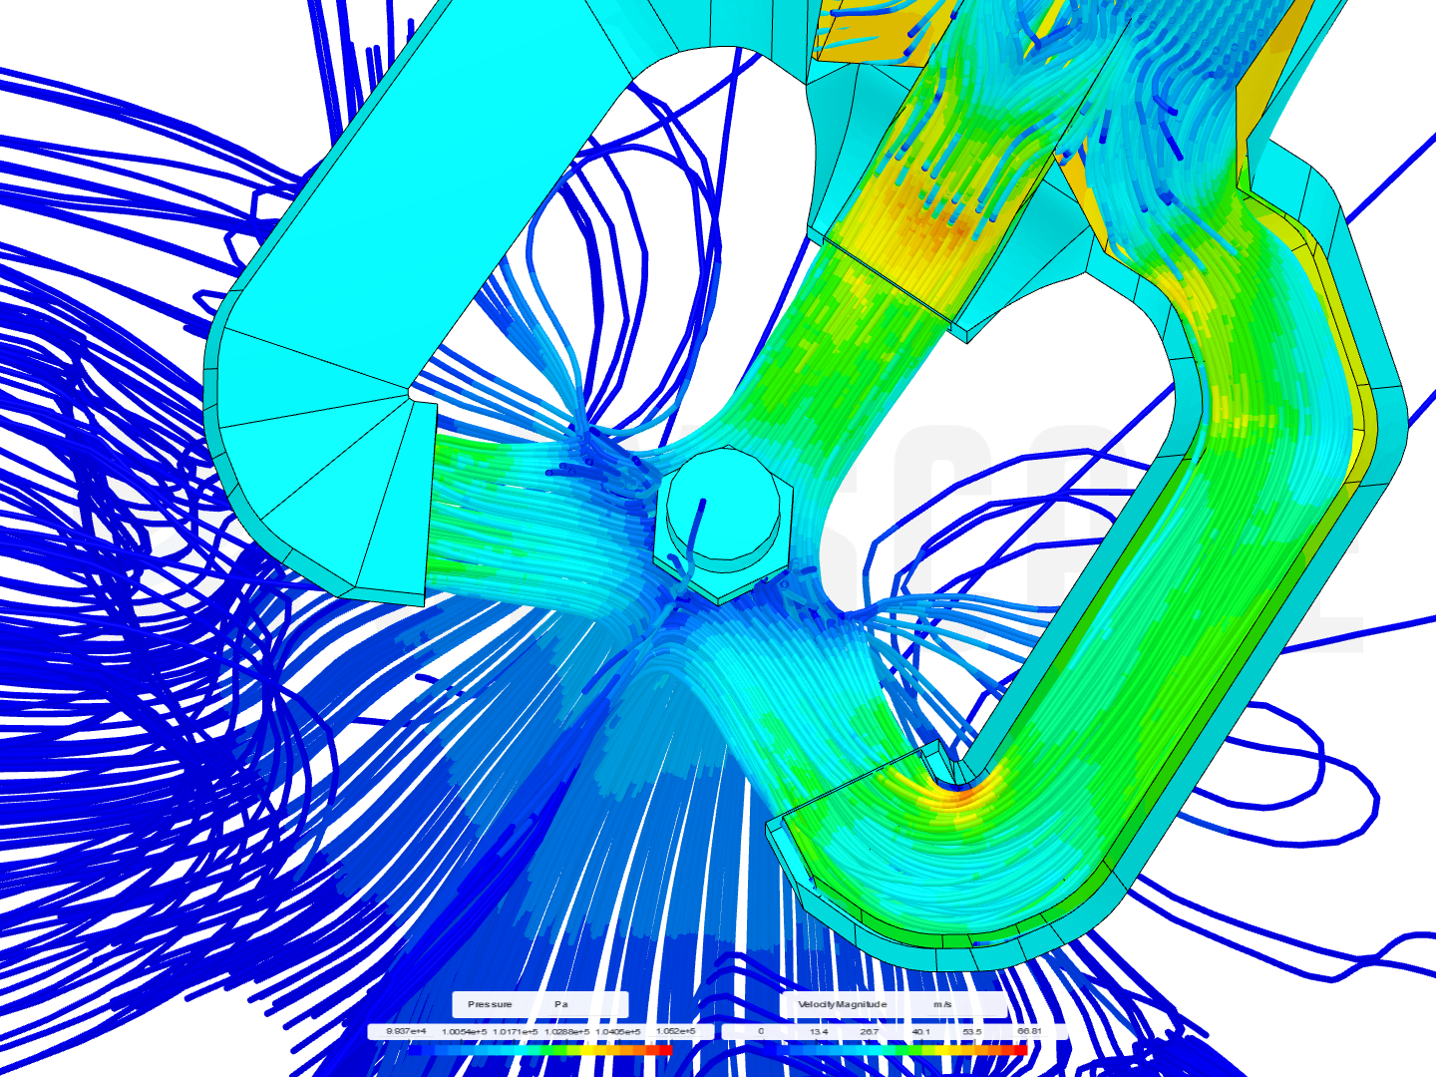Click the 1.0288e+5 pressure tick value
This screenshot has width=1436, height=1077.
click(x=567, y=1031)
